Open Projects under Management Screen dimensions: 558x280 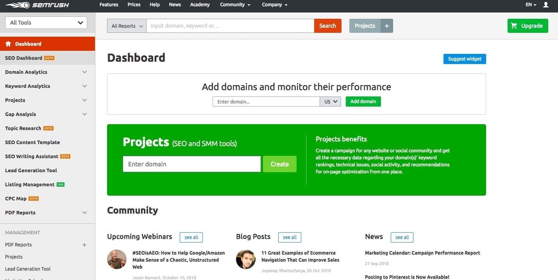(x=14, y=257)
